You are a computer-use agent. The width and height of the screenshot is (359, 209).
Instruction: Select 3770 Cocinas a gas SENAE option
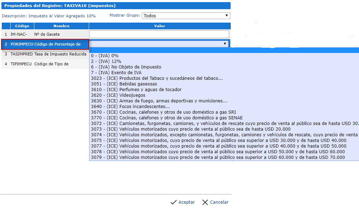click(224, 118)
